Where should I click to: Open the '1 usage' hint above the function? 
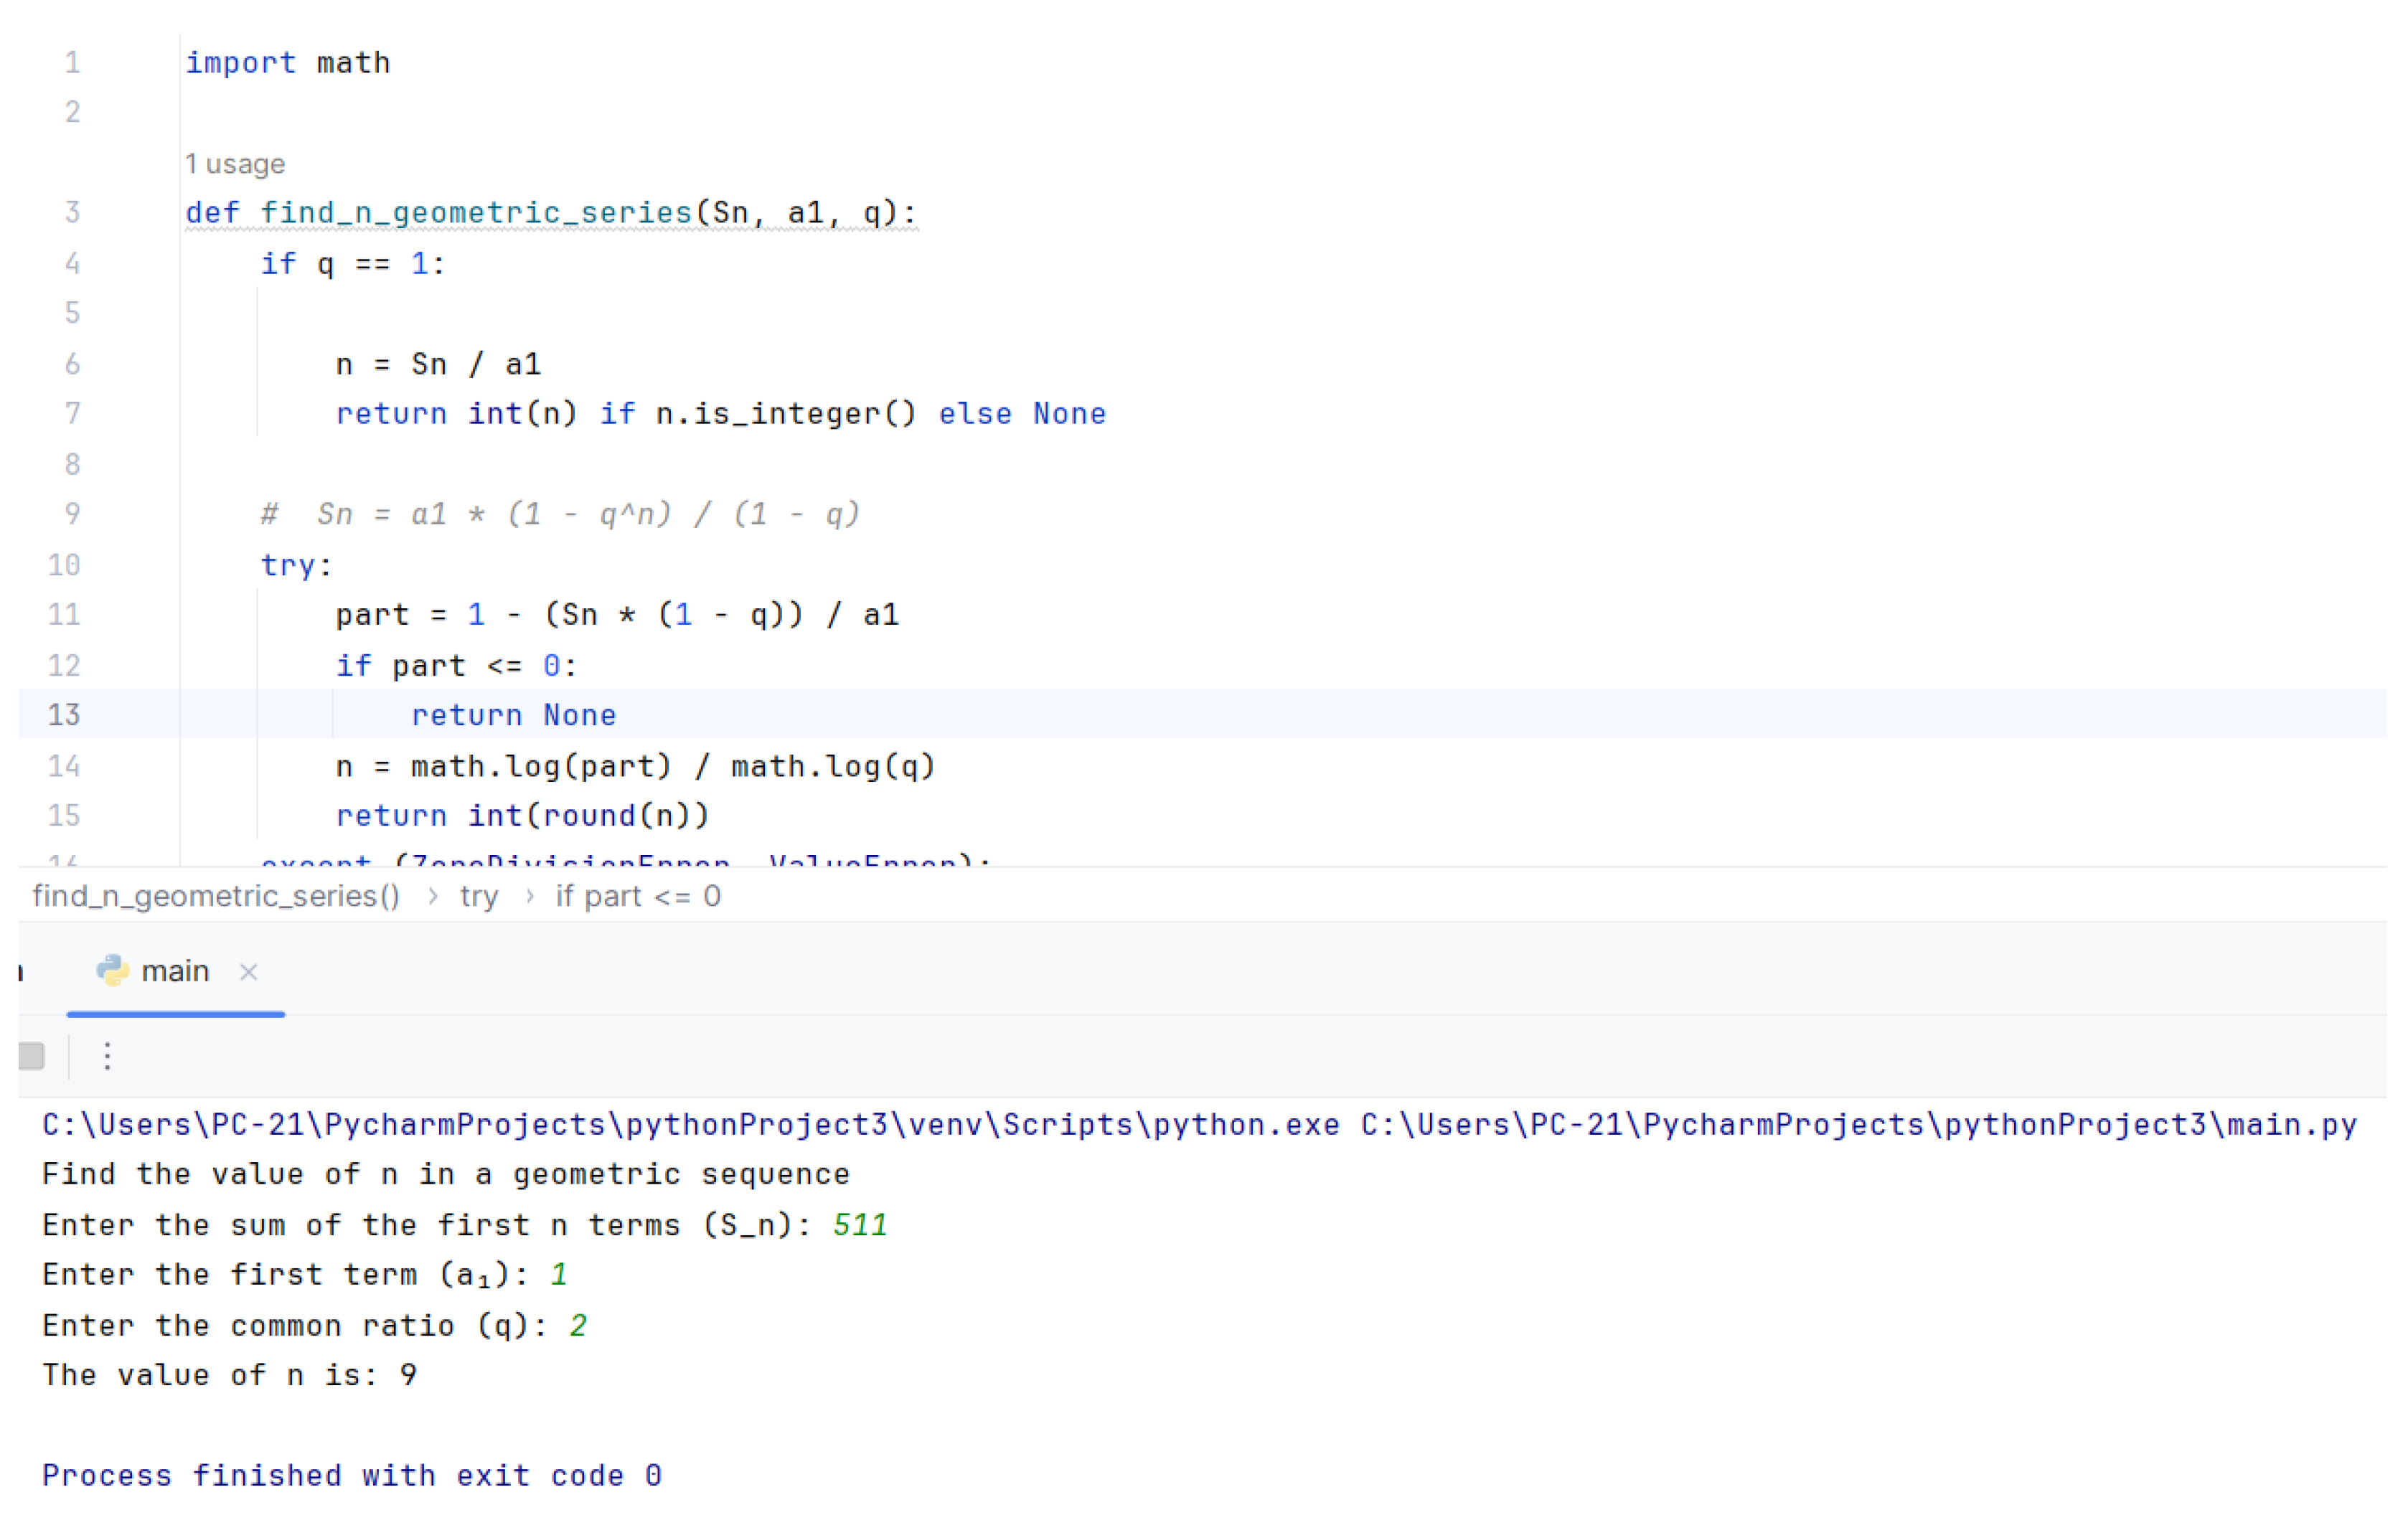[235, 164]
